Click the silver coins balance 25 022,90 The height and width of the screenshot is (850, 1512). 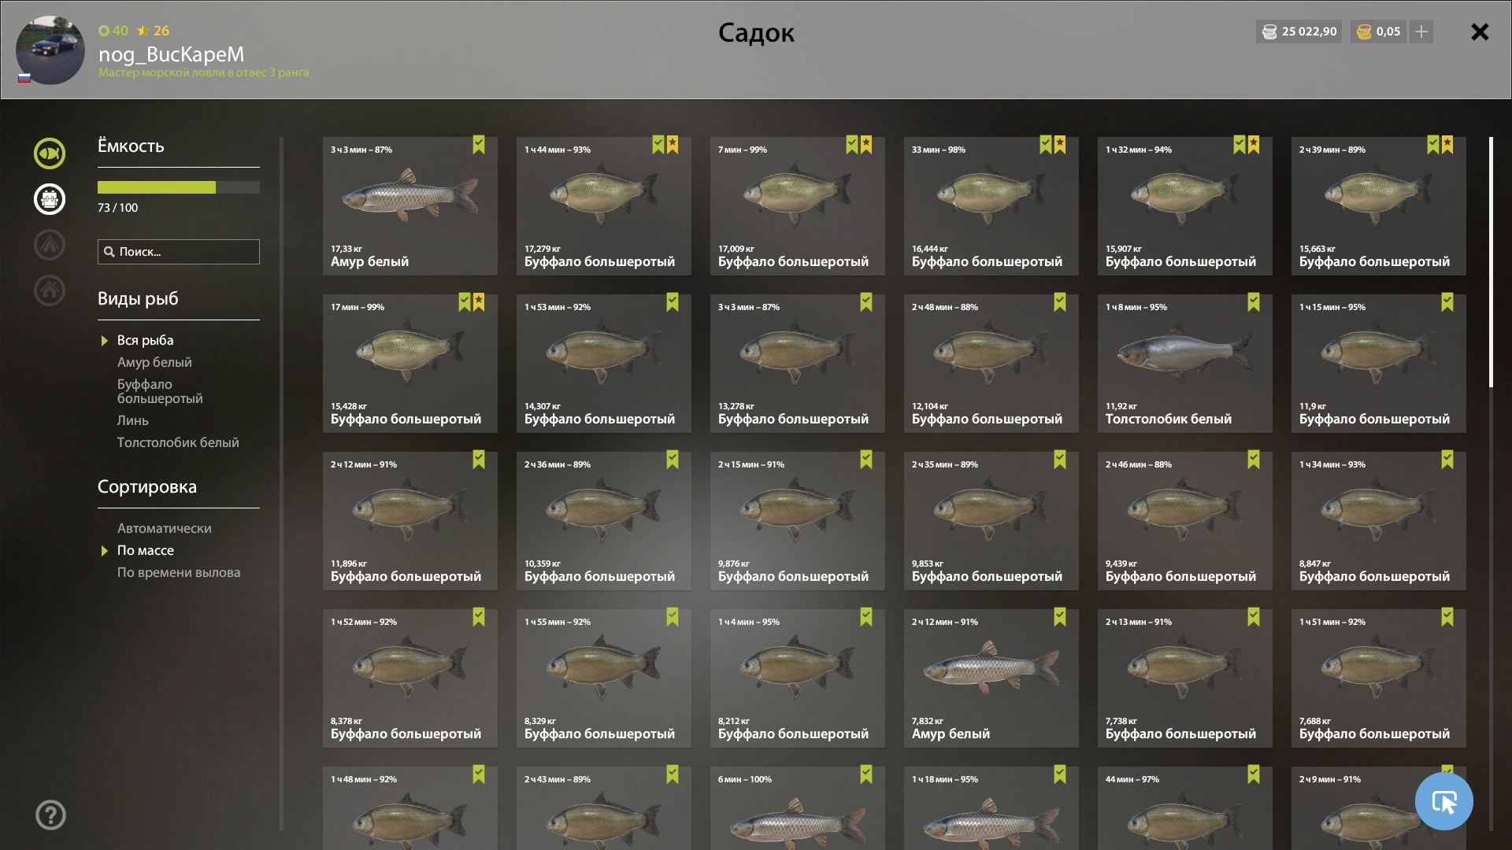[1299, 31]
